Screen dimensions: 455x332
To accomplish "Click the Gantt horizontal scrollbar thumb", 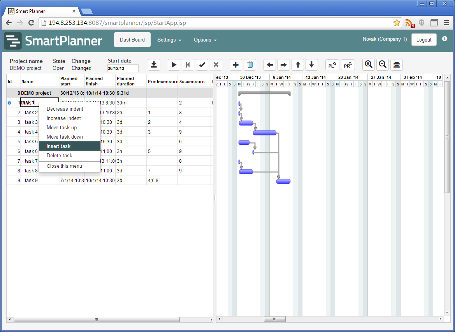I will point(274,319).
